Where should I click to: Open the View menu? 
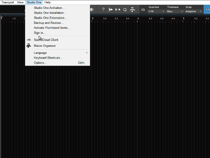[20, 2]
